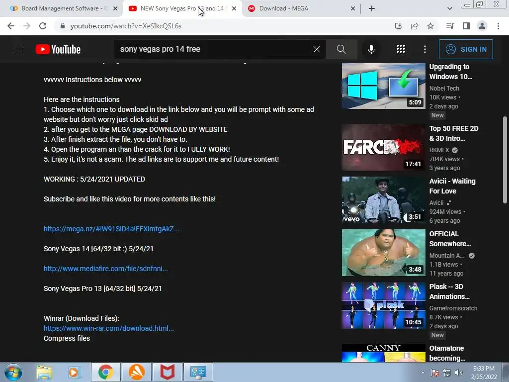Open Chrome three-dot menu
The image size is (509, 382).
pos(498,26)
